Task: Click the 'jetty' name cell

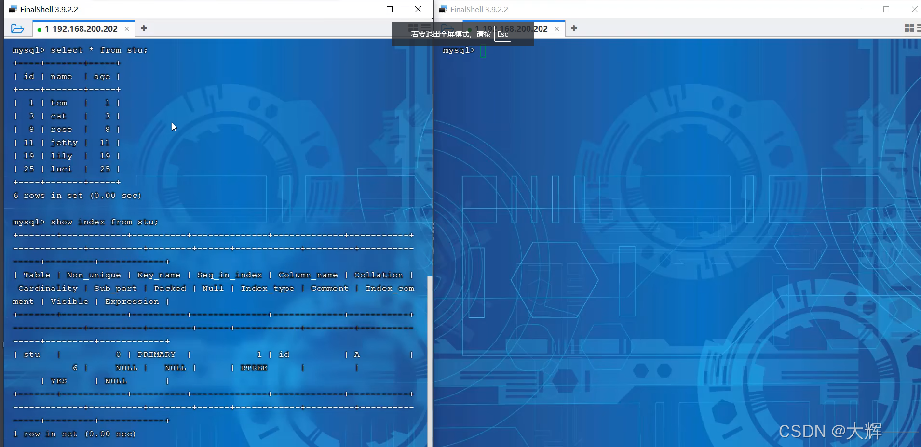Action: point(64,143)
